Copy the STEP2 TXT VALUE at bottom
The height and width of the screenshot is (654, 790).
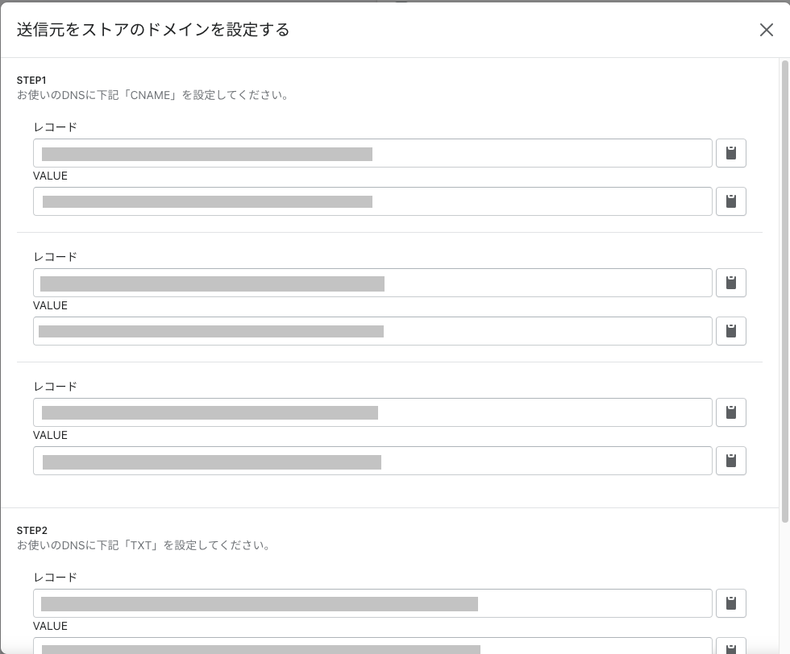point(730,648)
